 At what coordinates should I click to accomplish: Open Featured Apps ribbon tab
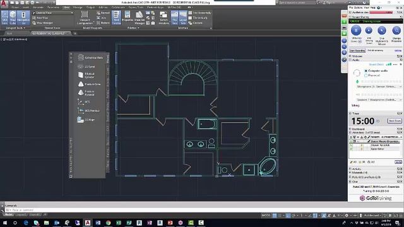click(155, 8)
